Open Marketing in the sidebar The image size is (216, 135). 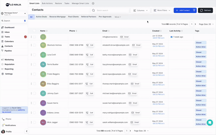[8, 60]
